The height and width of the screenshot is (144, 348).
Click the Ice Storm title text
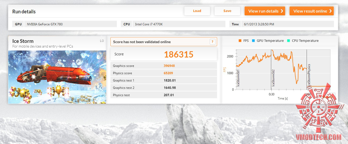click(23, 41)
